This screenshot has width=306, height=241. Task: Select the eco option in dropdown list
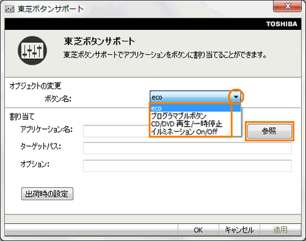point(195,108)
